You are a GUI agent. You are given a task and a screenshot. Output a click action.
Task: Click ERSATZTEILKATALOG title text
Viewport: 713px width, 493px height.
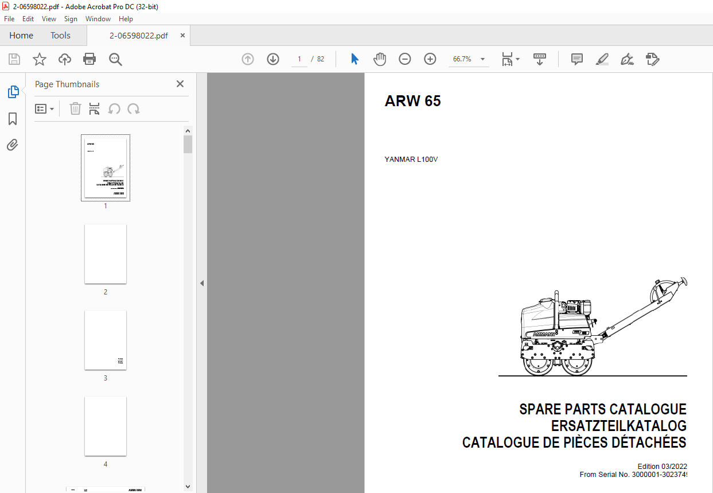619,426
